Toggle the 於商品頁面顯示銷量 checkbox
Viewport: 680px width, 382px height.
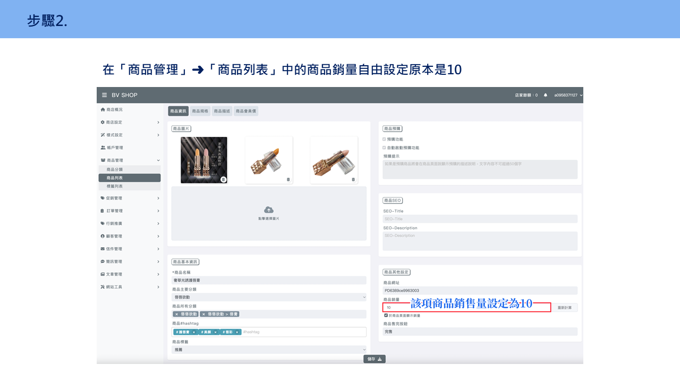click(386, 315)
